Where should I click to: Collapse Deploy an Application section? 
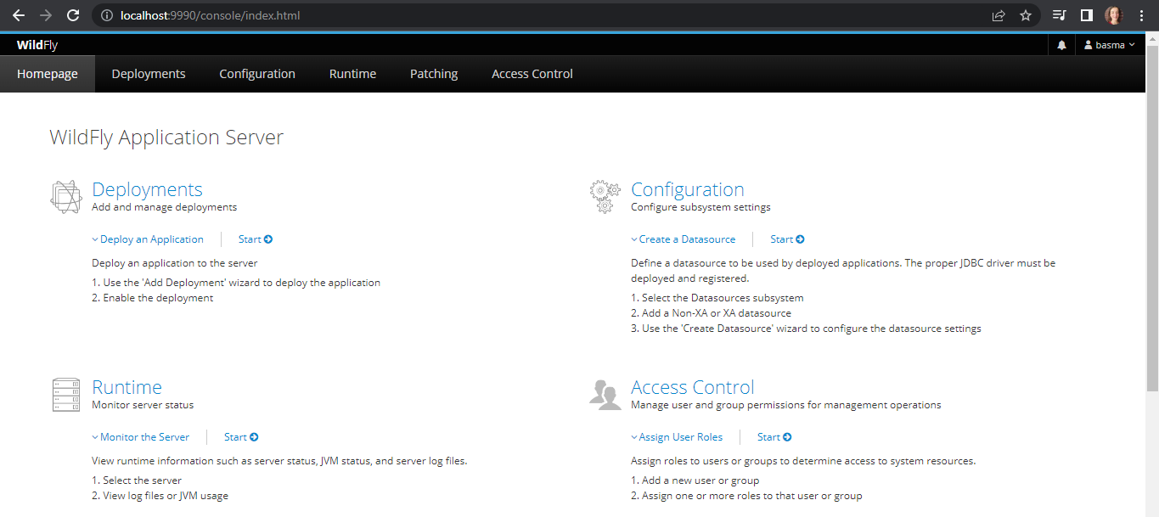148,239
